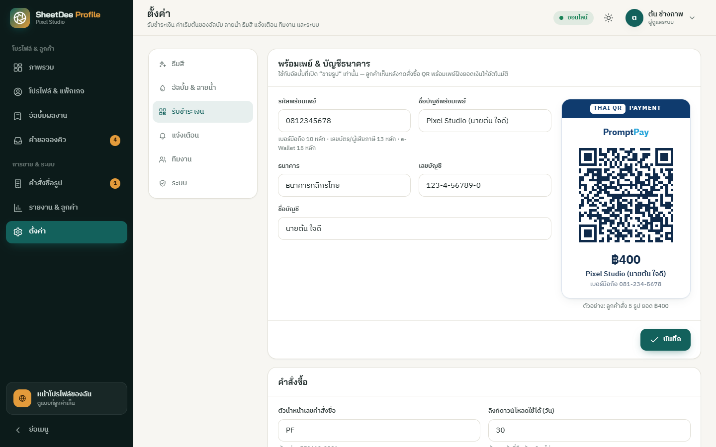Open อัลบั้มผลงาน in the sidebar
Viewport: 716px width, 447px height.
click(x=67, y=116)
